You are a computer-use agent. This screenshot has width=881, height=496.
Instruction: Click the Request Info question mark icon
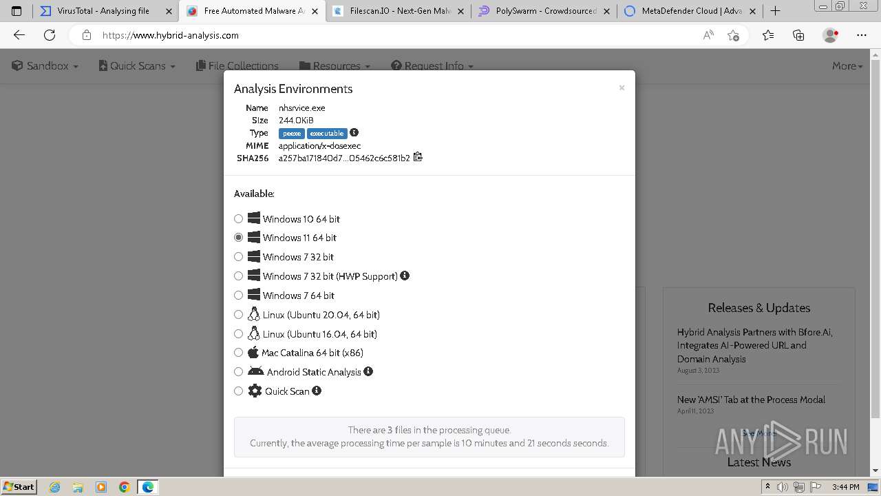tap(396, 65)
